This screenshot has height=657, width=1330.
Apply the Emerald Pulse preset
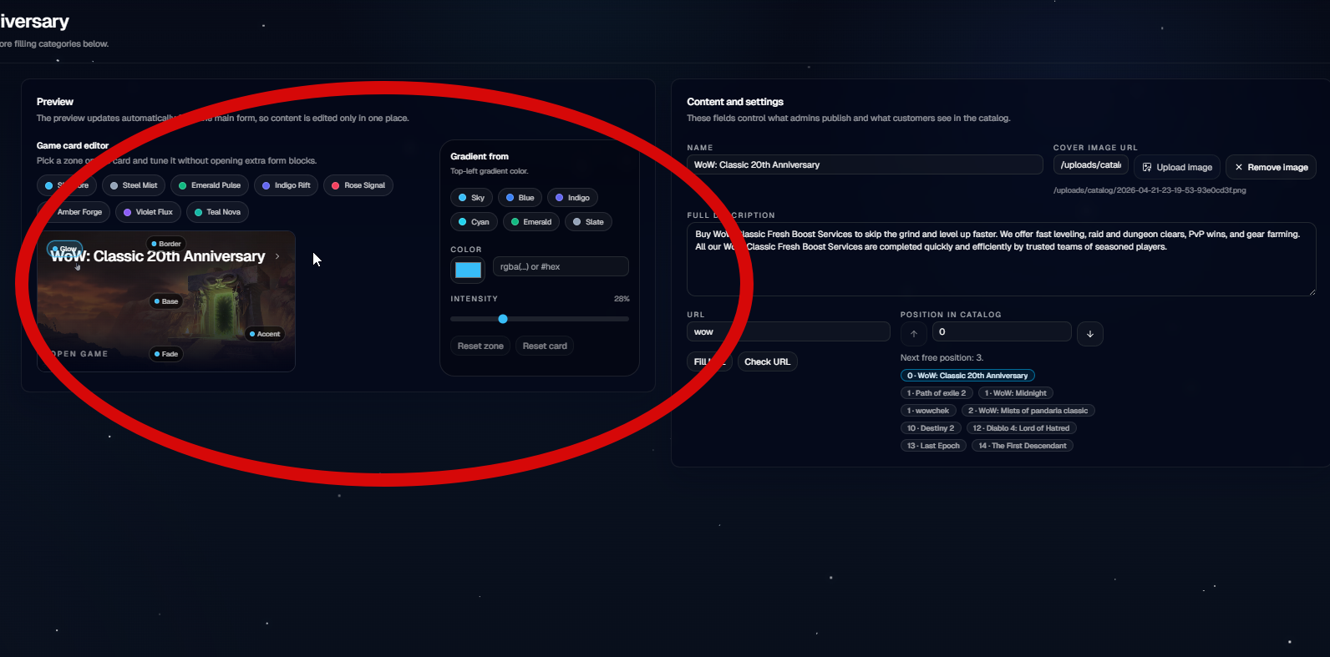click(210, 185)
